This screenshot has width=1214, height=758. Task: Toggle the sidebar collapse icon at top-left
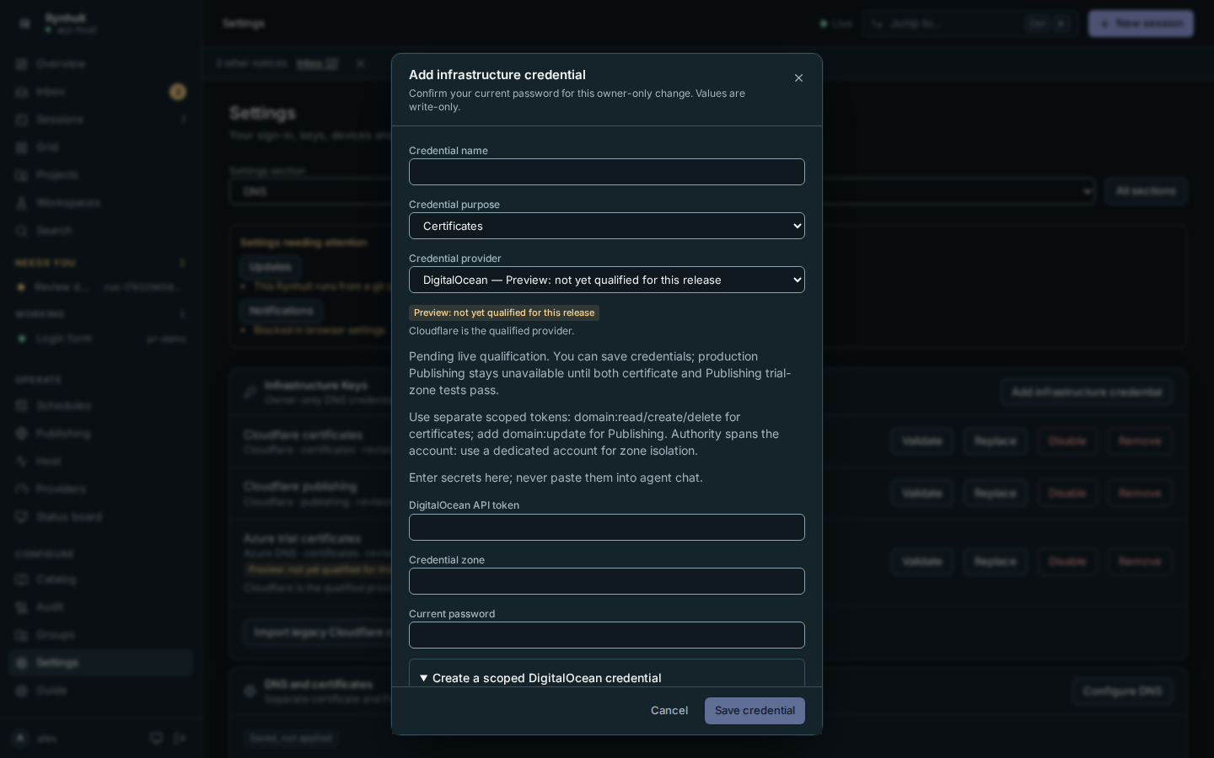pos(24,24)
